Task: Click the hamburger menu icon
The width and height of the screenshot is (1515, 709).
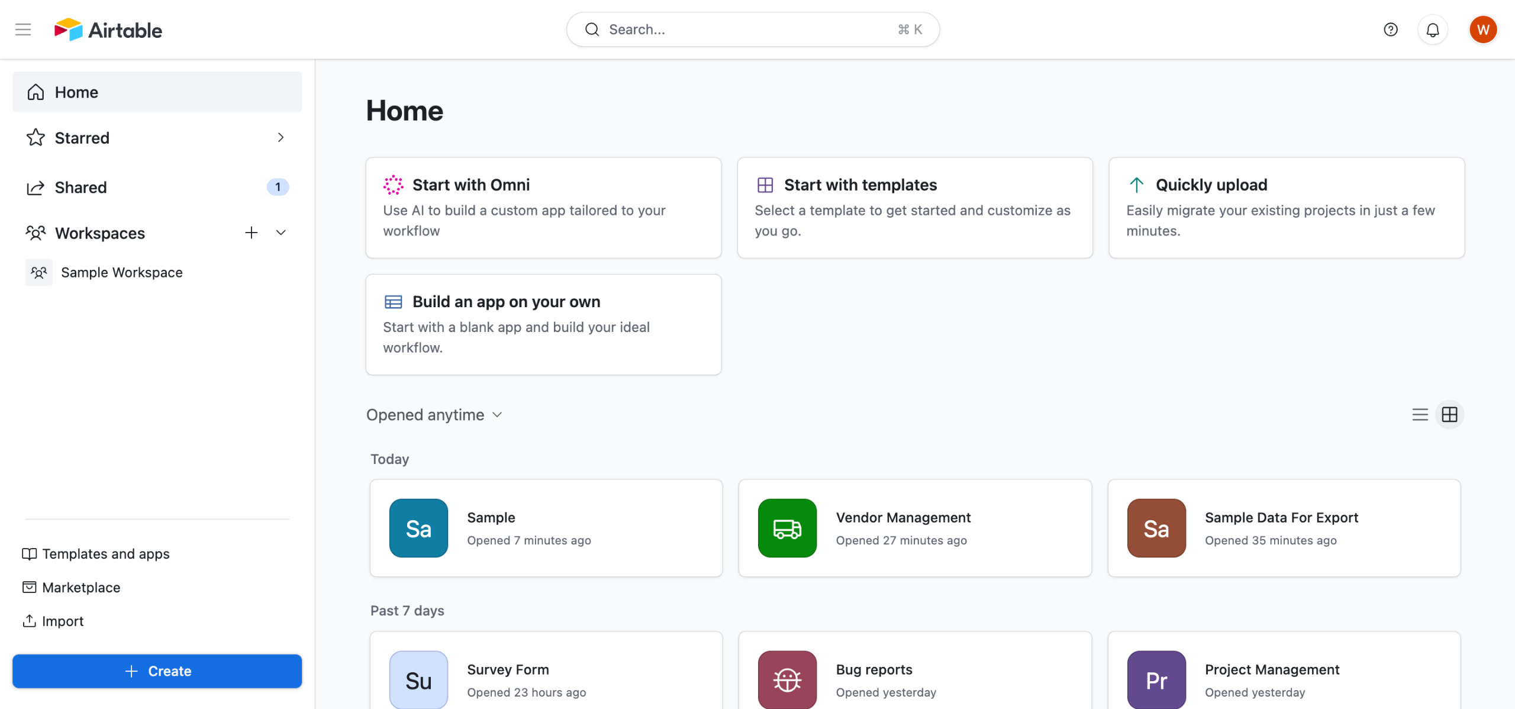Action: (23, 29)
